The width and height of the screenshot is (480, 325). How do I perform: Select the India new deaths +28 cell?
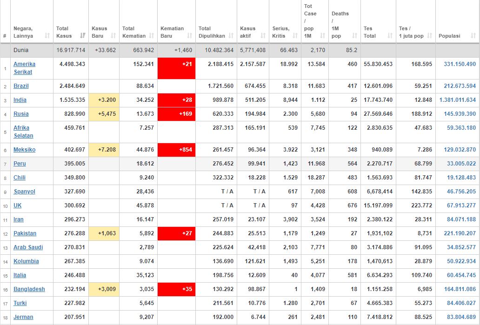pos(177,100)
